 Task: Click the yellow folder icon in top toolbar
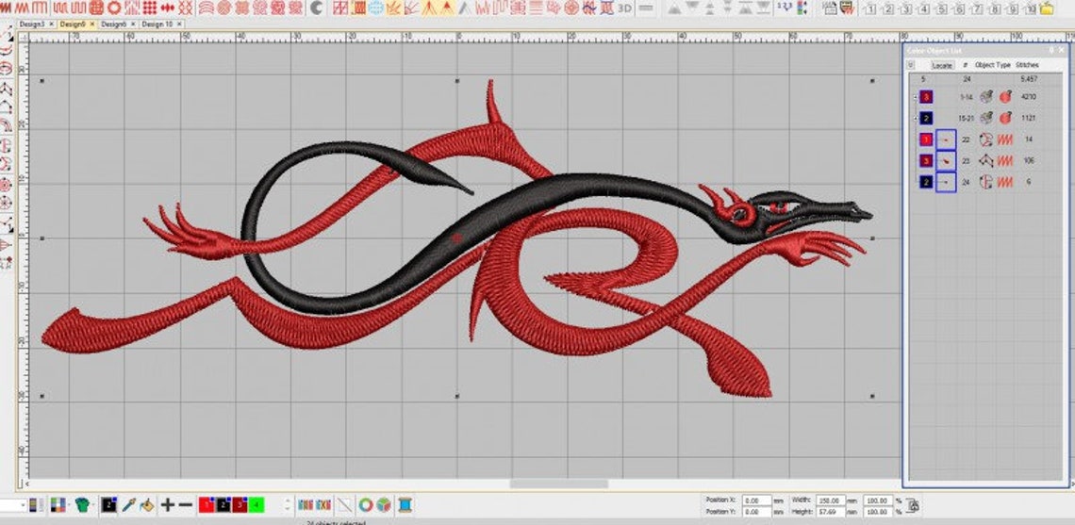tap(1046, 8)
